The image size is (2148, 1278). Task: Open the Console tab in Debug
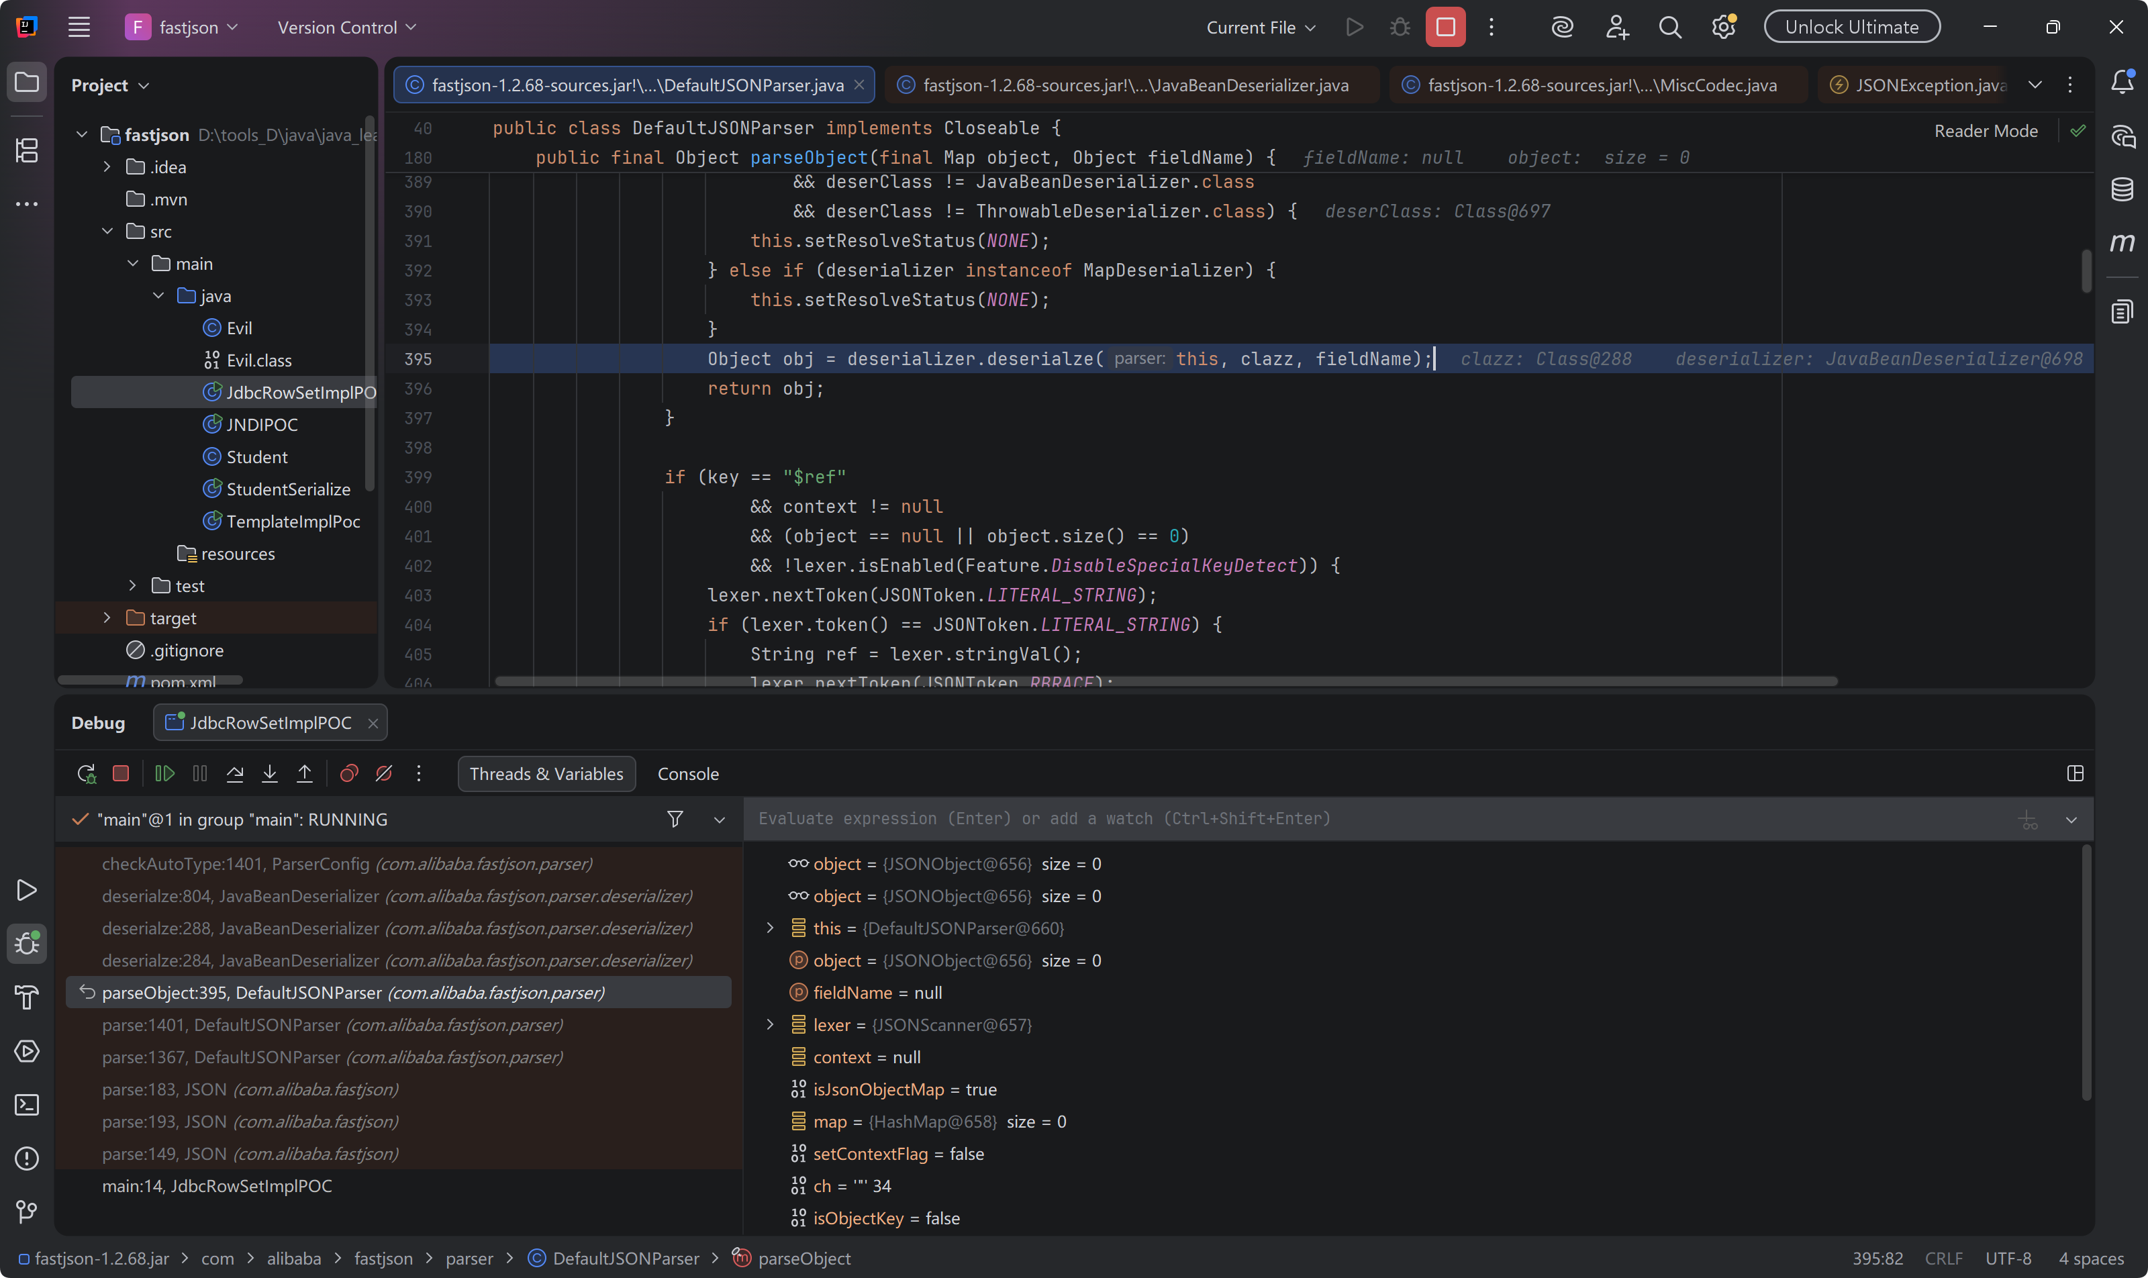(688, 773)
